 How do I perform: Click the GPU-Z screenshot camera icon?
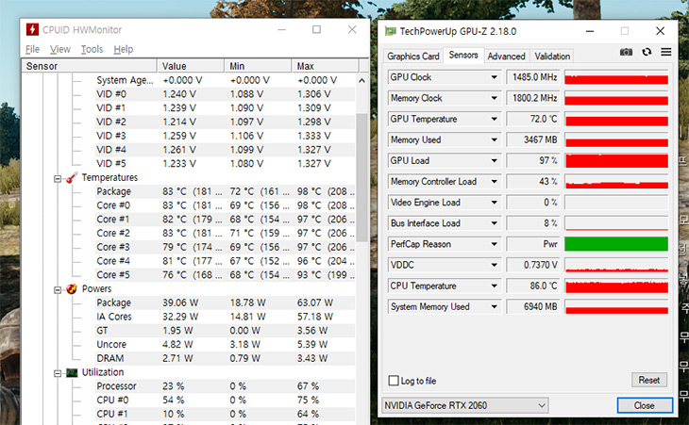626,52
